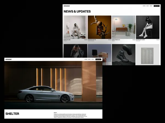Click MOSAIQUE logo on Shelter page
Viewport: 165px width, 123px height.
click(x=9, y=59)
